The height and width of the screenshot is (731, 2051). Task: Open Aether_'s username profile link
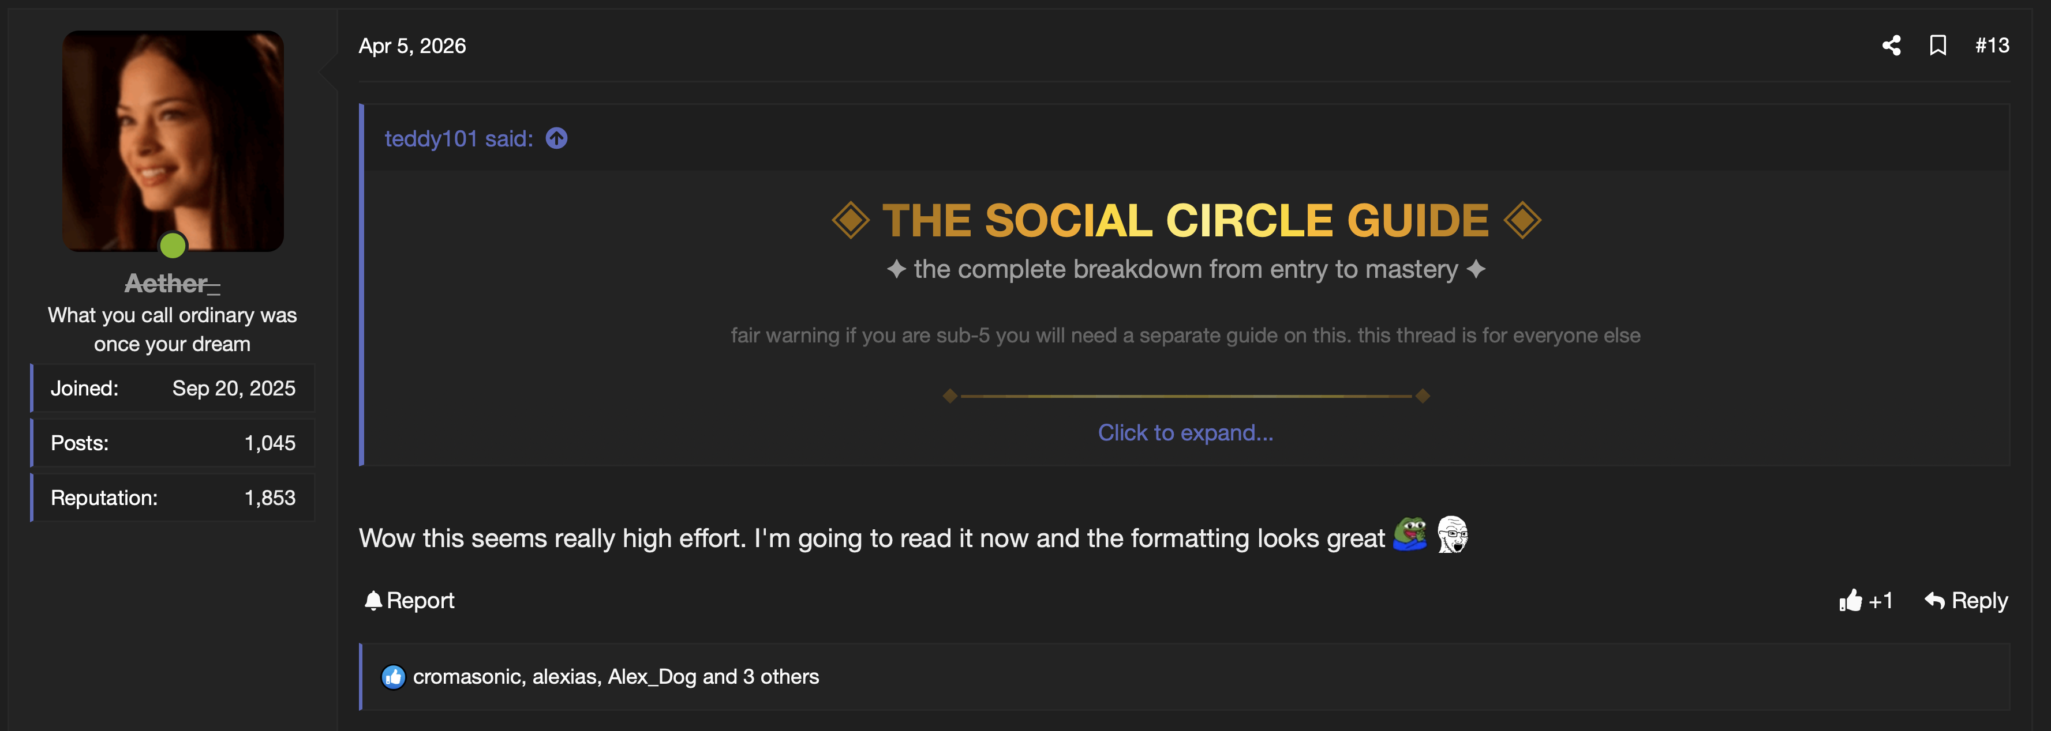point(172,283)
